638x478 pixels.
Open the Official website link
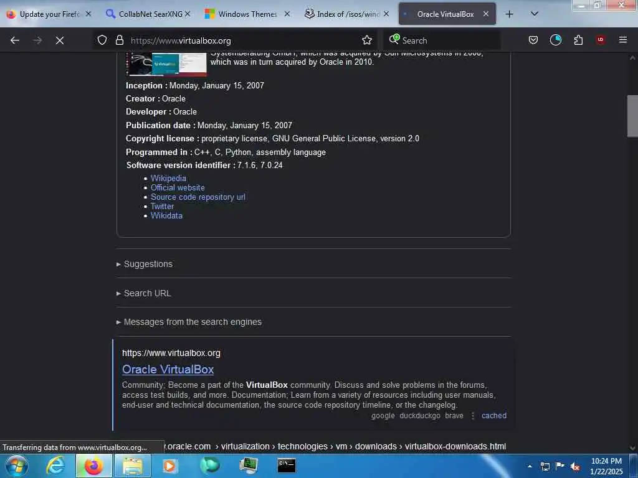(178, 187)
